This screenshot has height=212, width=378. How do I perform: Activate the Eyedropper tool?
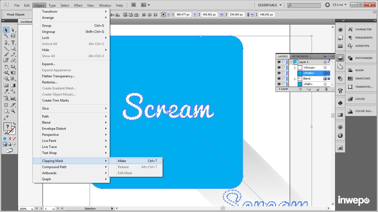point(6,92)
